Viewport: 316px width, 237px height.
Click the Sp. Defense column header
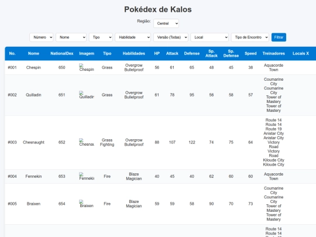(x=231, y=53)
